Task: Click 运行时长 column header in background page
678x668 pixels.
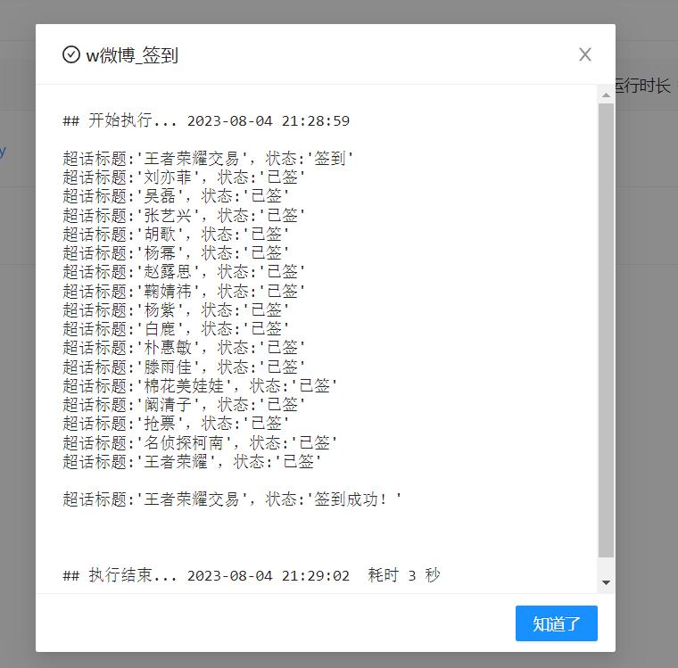Action: point(642,86)
